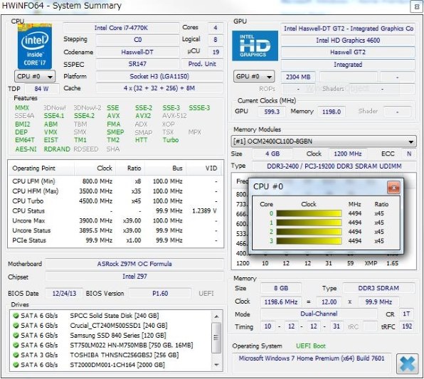This screenshot has width=424, height=379.
Task: Click the RDRAND feature label
Action: point(57,149)
